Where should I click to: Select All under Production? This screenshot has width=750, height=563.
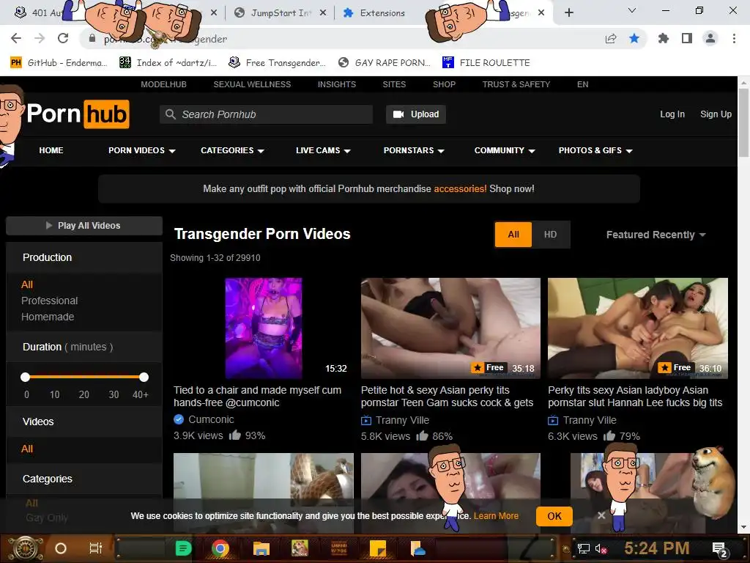pos(27,284)
